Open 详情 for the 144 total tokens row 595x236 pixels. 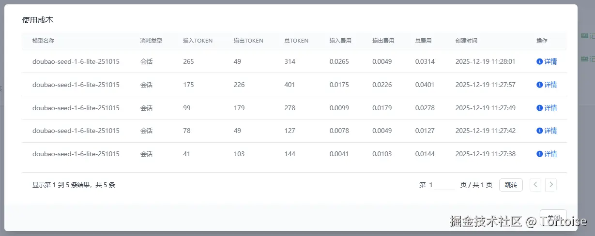point(550,154)
